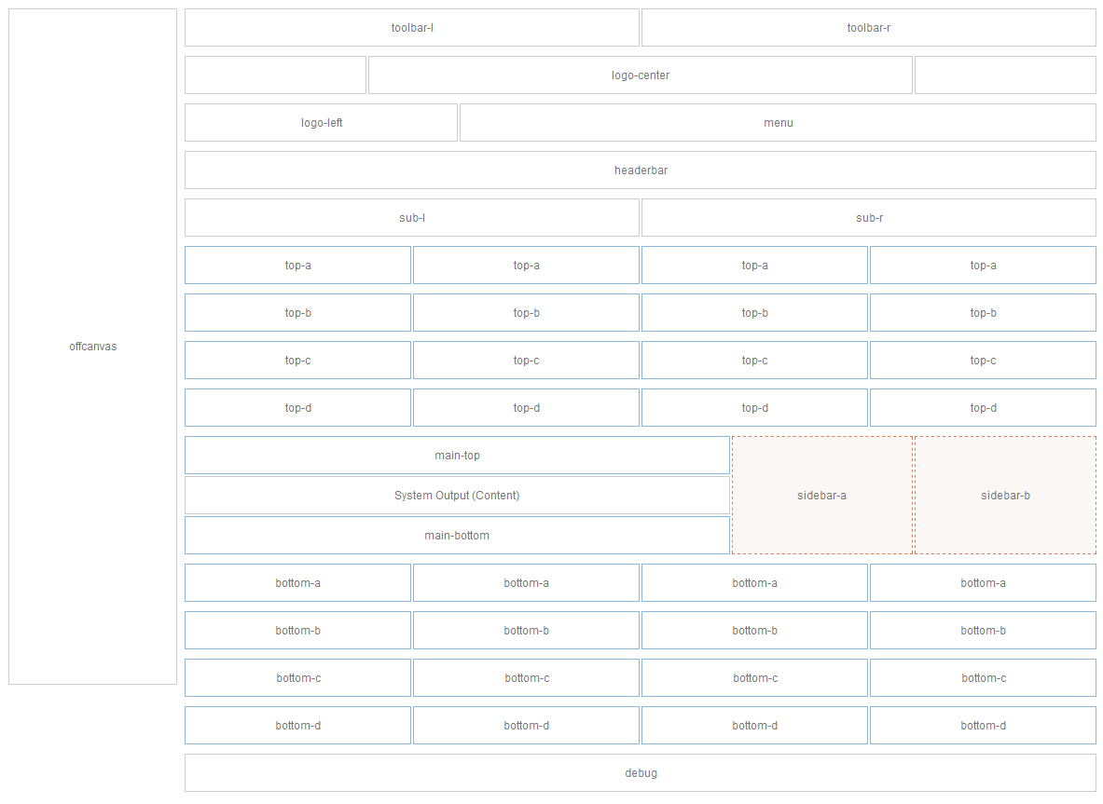Viewport: 1103px width, 804px height.
Task: Click the logo-center block
Action: 639,75
